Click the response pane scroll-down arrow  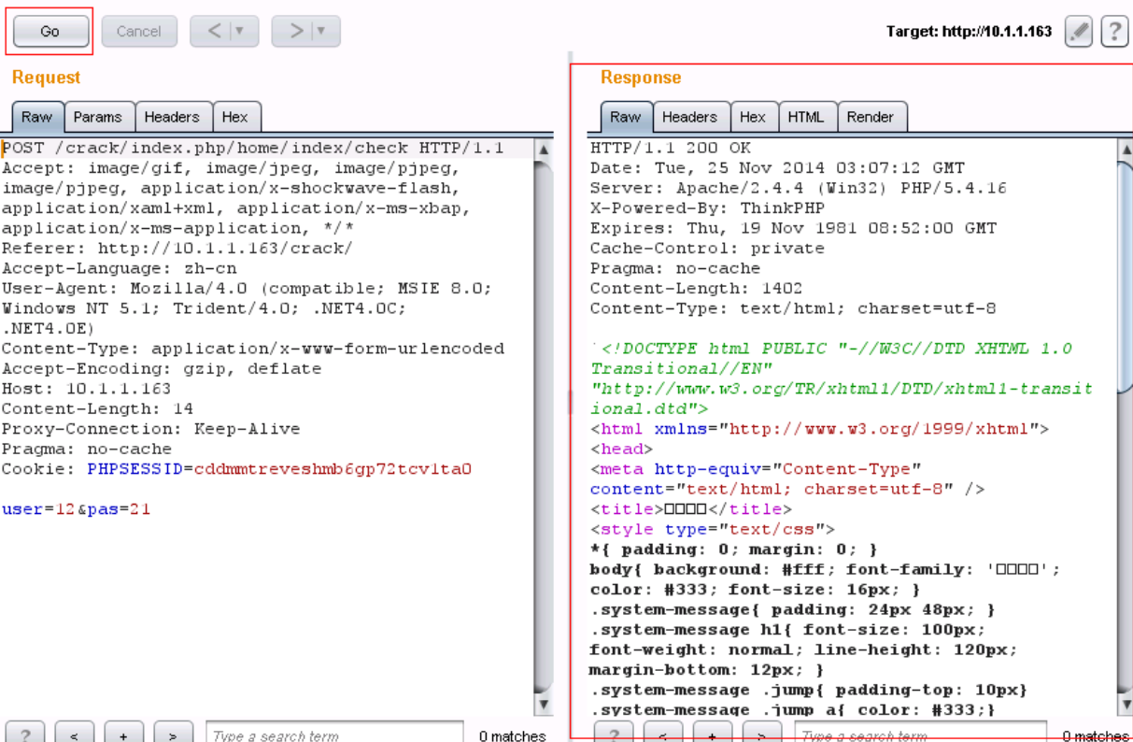[1126, 705]
